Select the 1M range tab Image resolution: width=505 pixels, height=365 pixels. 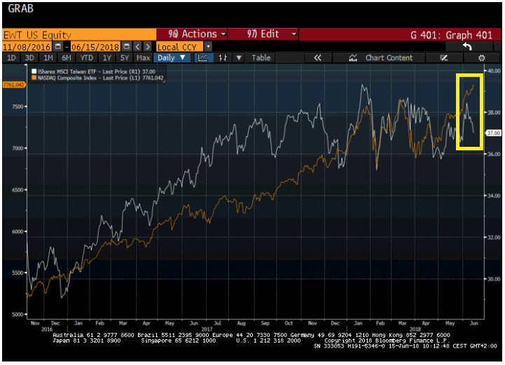point(48,58)
